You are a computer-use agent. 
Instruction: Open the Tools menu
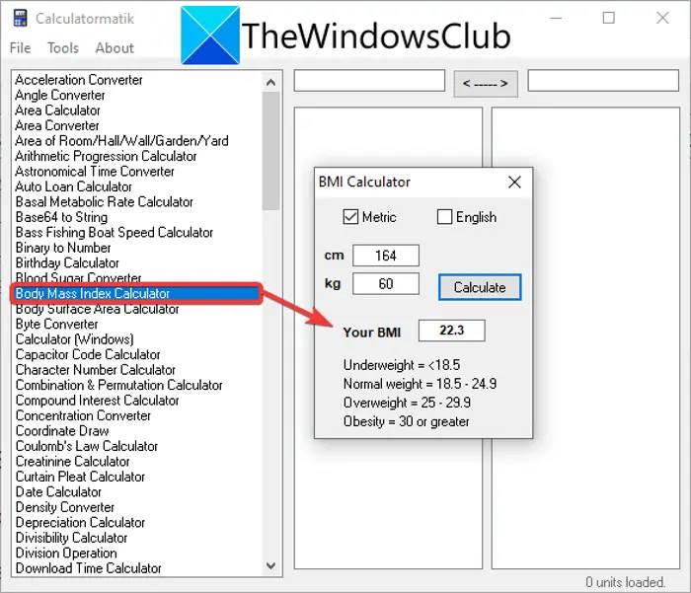tap(63, 47)
